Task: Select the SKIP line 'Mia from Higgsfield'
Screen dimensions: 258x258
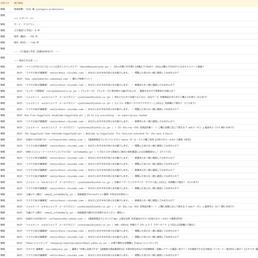Action: click(129, 116)
